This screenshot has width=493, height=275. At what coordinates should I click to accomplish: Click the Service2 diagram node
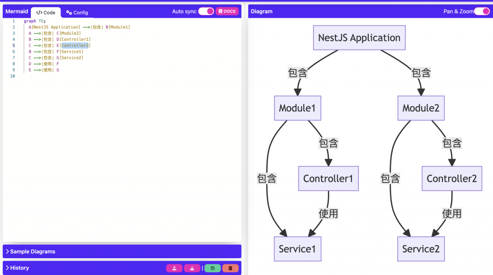pyautogui.click(x=421, y=249)
